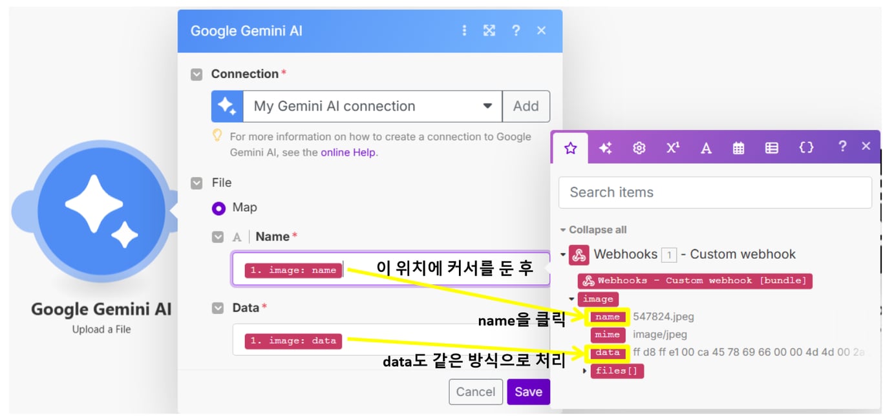883x416 pixels.
Task: Insert the image collection pill
Action: click(598, 299)
